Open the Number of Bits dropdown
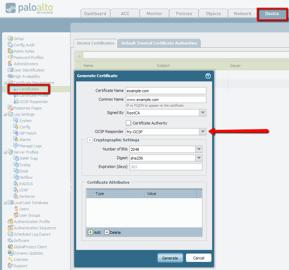 tap(199, 149)
